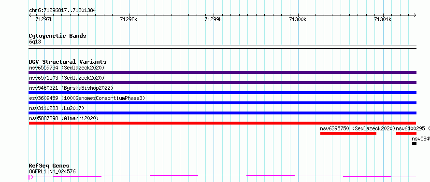Click the RefSeq Genes track title

point(49,166)
